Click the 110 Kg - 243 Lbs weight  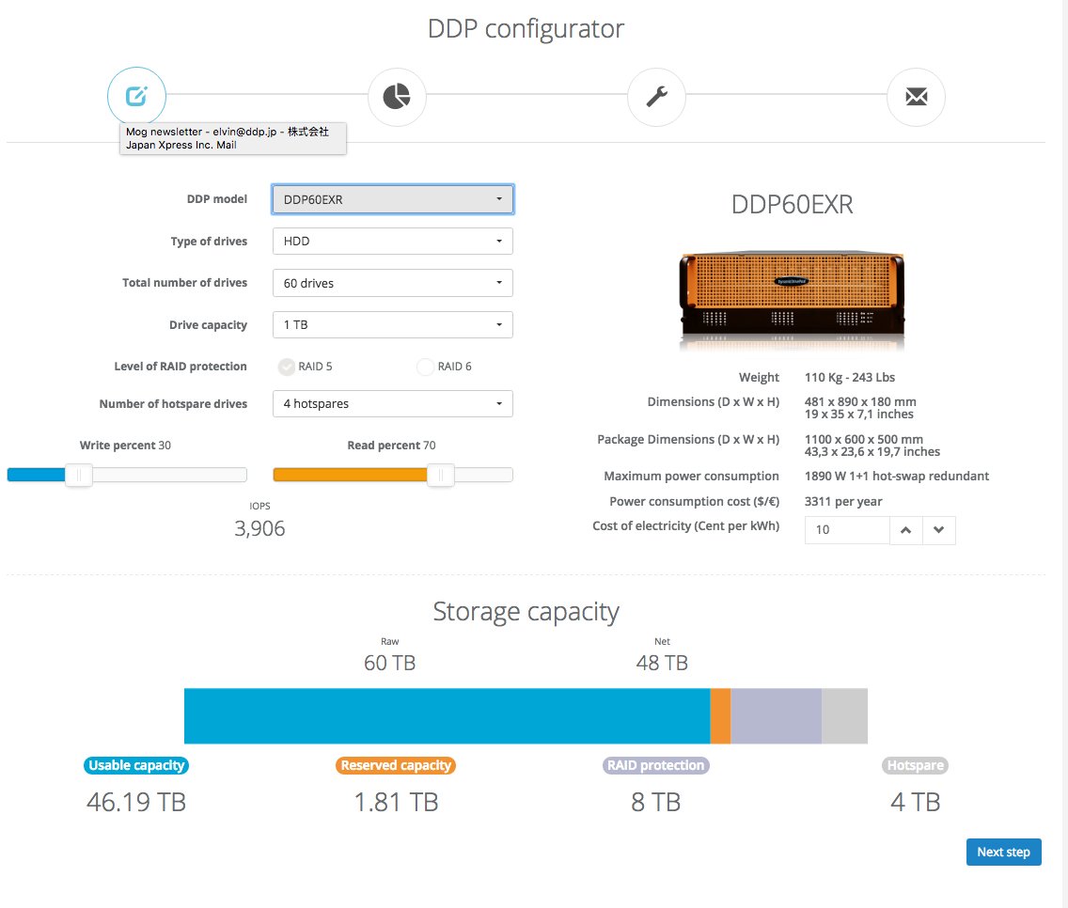click(849, 377)
